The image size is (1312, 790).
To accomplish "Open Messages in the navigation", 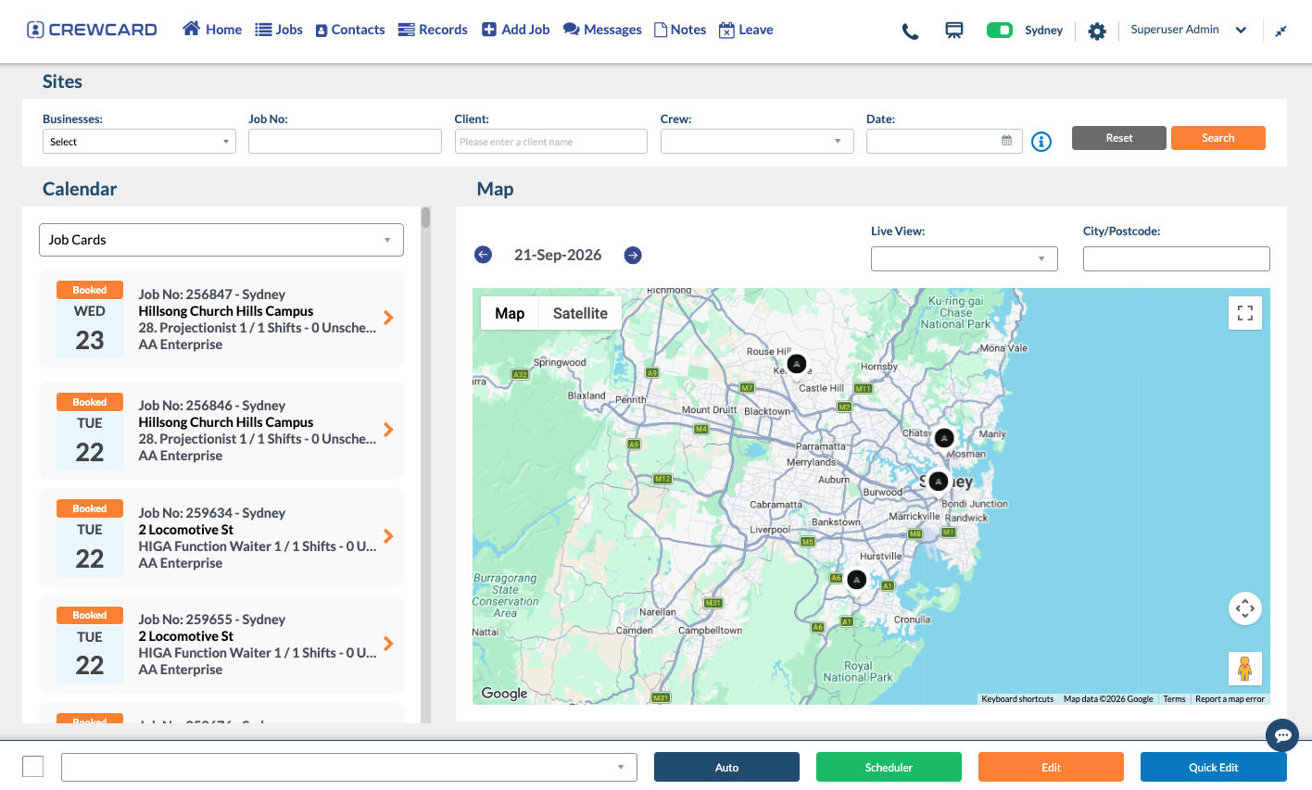I will (602, 30).
